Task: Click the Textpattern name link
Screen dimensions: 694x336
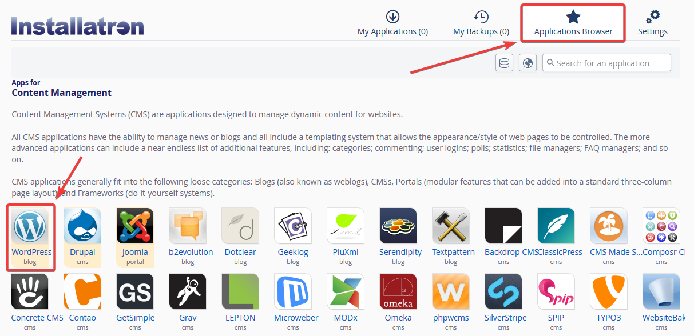Action: 453,252
